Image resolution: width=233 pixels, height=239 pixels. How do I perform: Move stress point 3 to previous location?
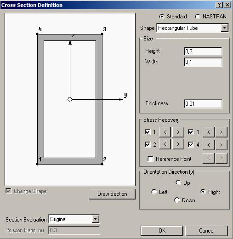pyautogui.click(x=209, y=132)
